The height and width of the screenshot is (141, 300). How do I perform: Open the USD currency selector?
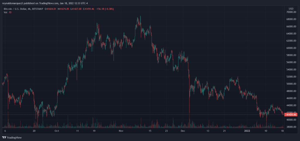click(291, 9)
